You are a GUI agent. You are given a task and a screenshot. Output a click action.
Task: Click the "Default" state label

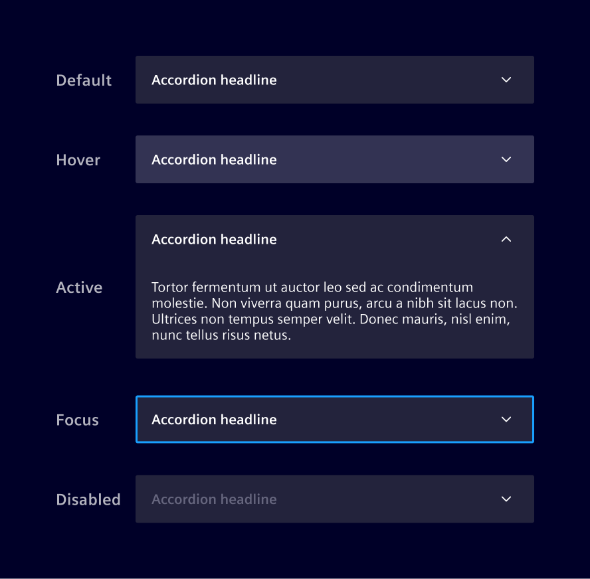pyautogui.click(x=84, y=80)
